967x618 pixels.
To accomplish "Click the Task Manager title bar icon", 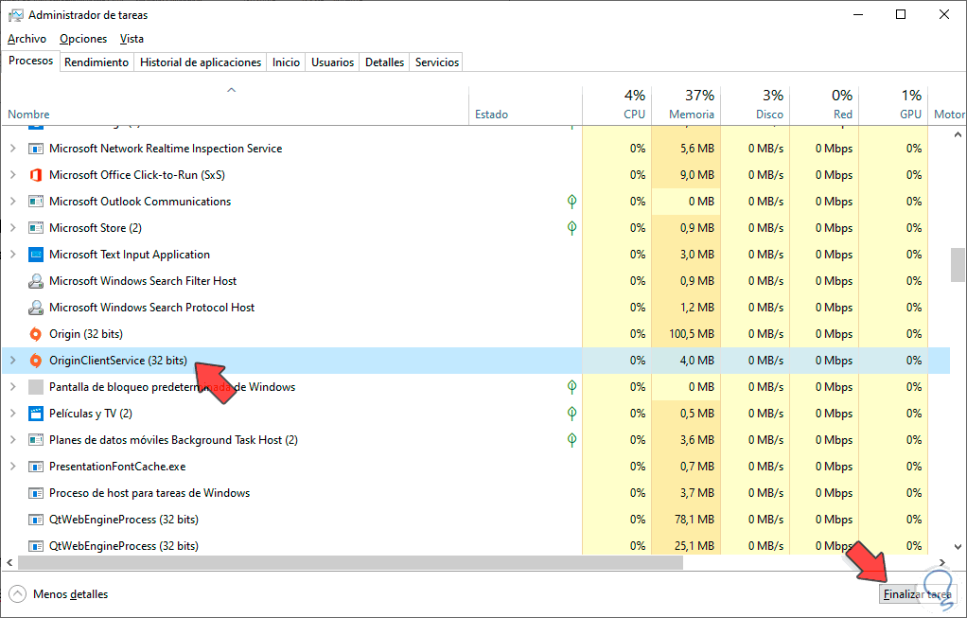I will 15,15.
